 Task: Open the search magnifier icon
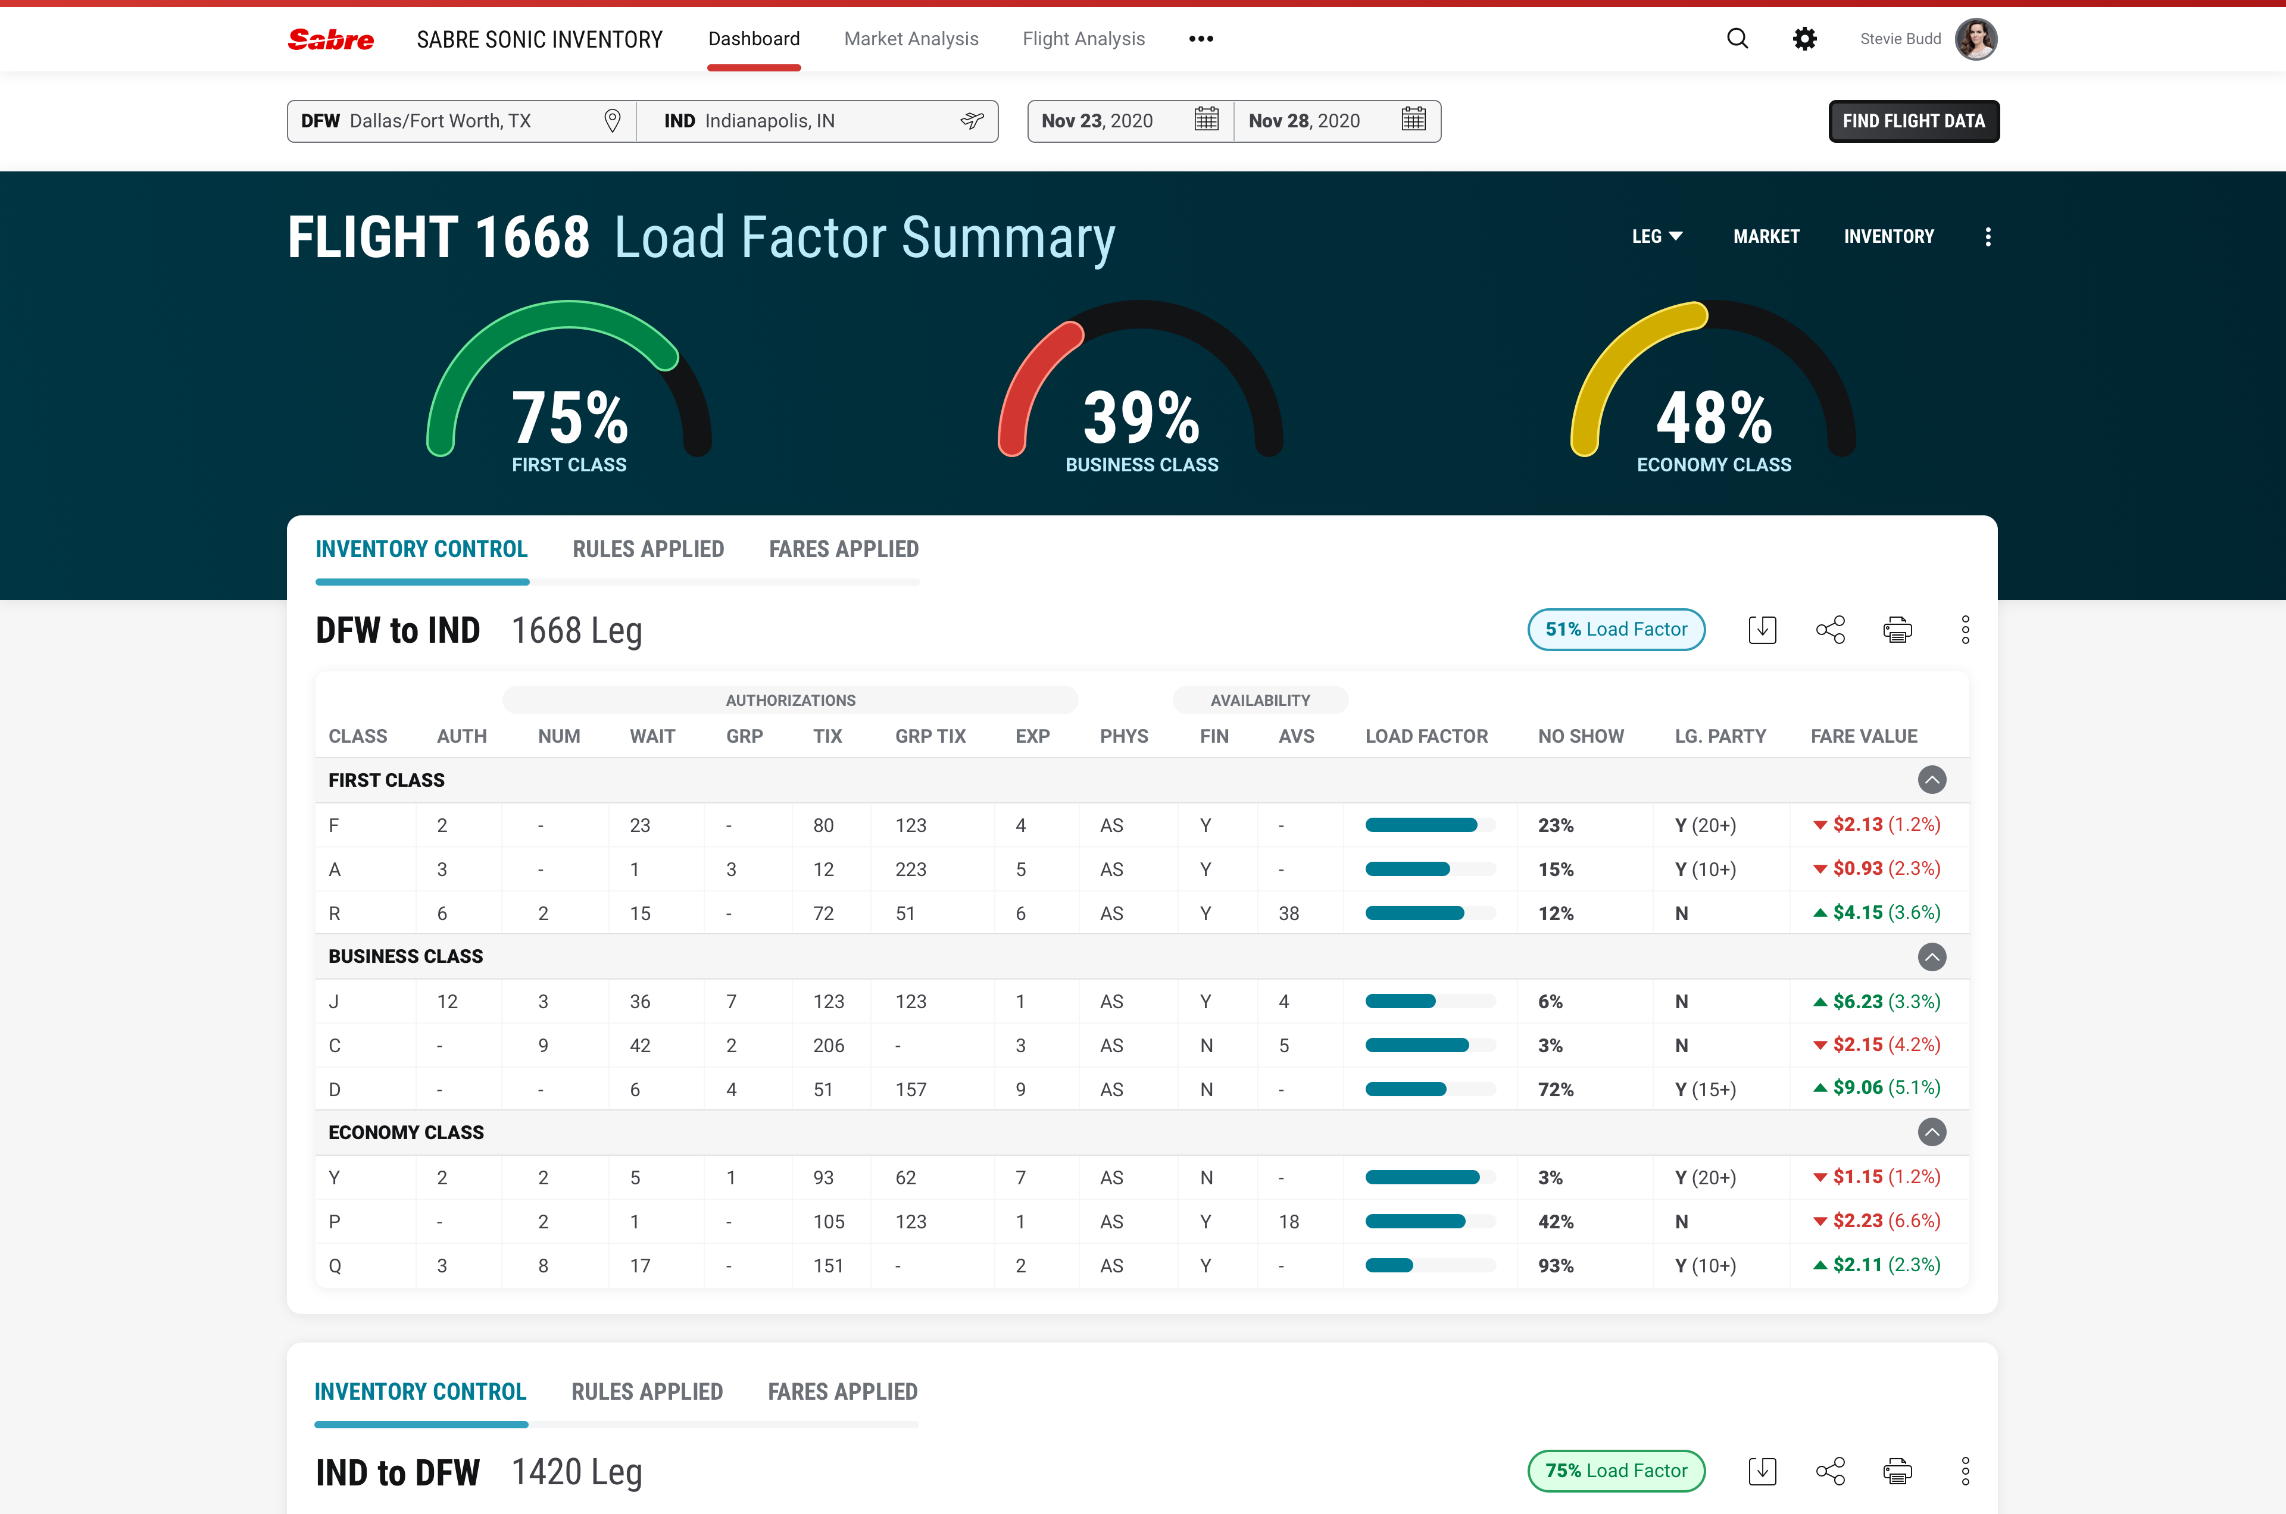[x=1737, y=39]
